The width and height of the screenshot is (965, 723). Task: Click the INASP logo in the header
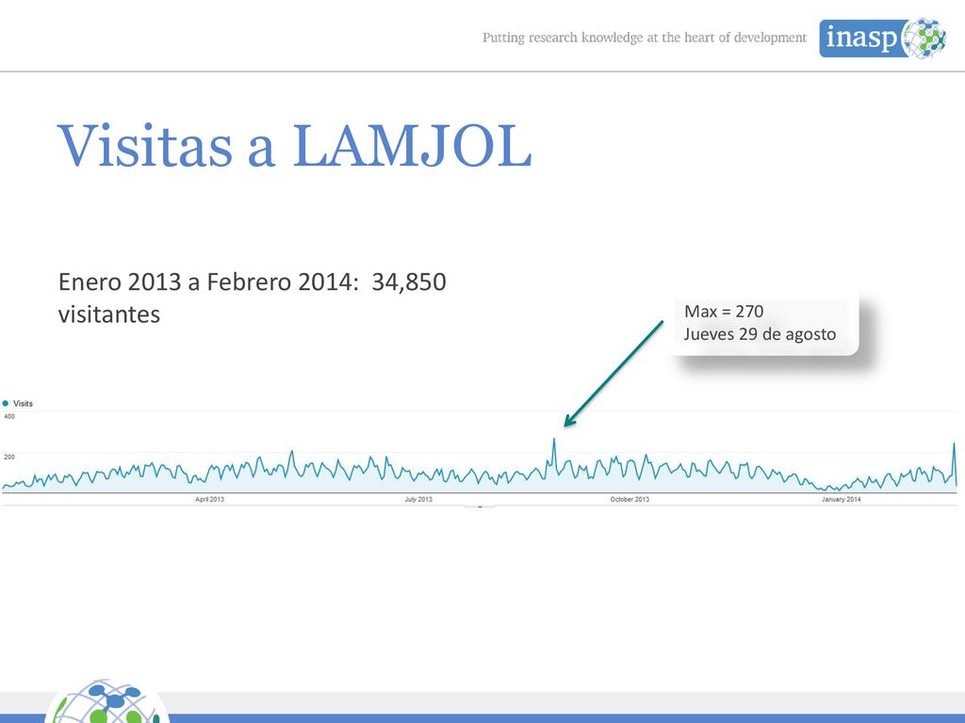[882, 38]
